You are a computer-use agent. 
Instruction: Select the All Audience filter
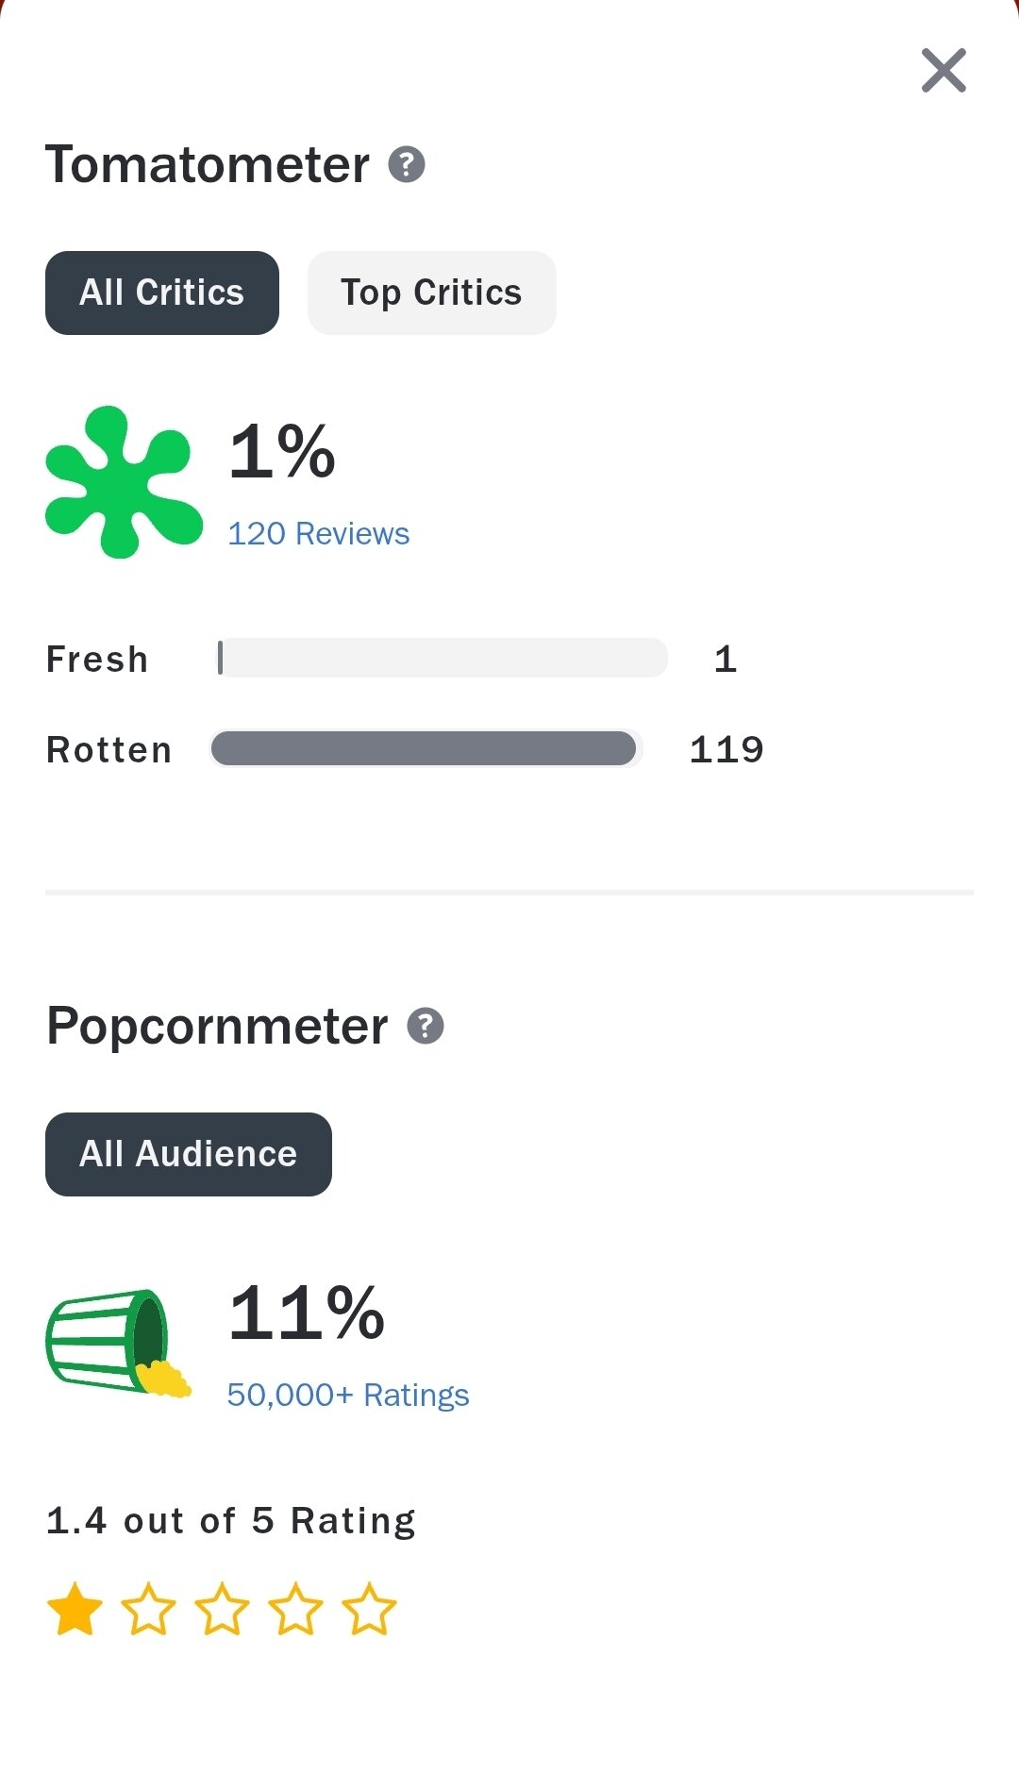pos(189,1154)
